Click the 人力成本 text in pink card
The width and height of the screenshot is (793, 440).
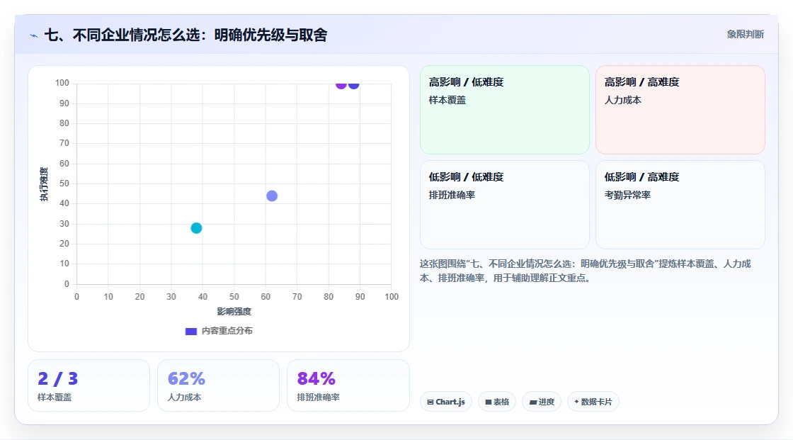623,100
